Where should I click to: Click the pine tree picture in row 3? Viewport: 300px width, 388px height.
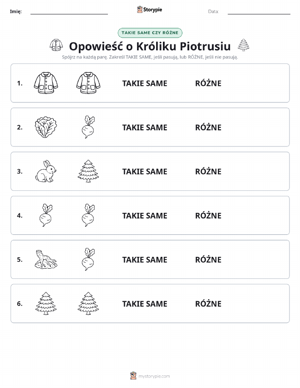(88, 171)
